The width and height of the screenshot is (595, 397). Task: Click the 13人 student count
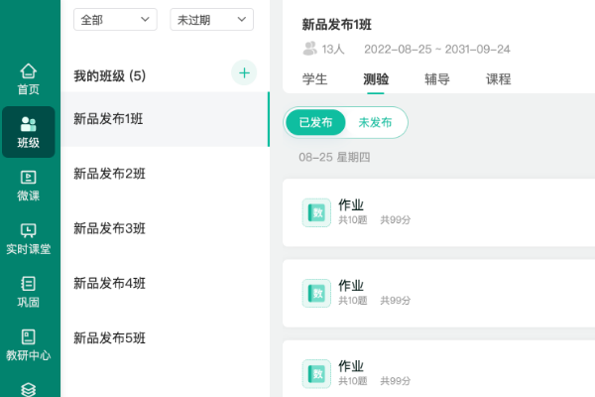tap(324, 49)
